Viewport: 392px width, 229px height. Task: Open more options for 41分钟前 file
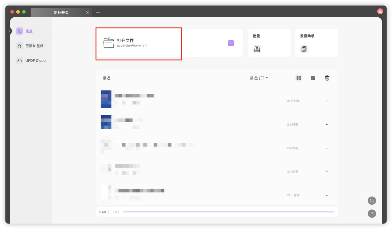328,101
